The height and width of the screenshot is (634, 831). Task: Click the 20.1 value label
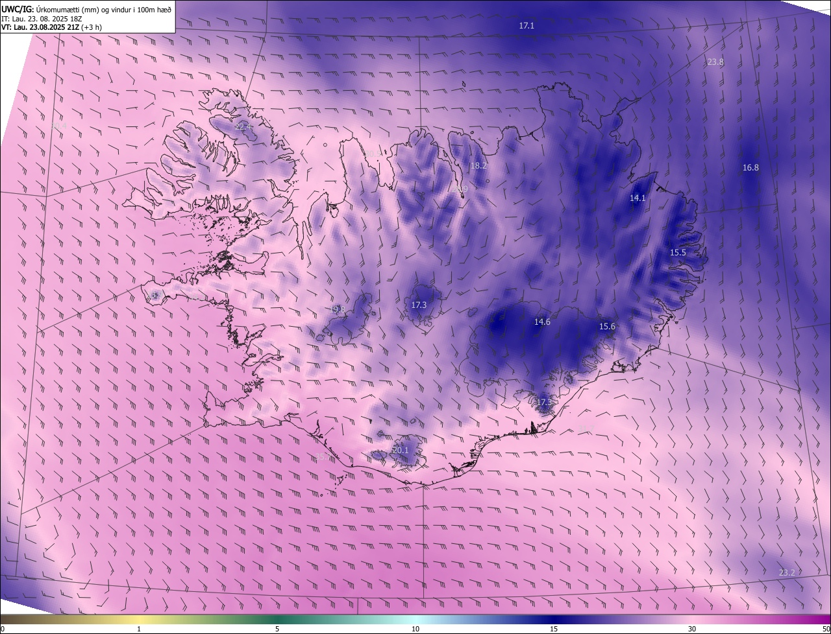point(401,451)
